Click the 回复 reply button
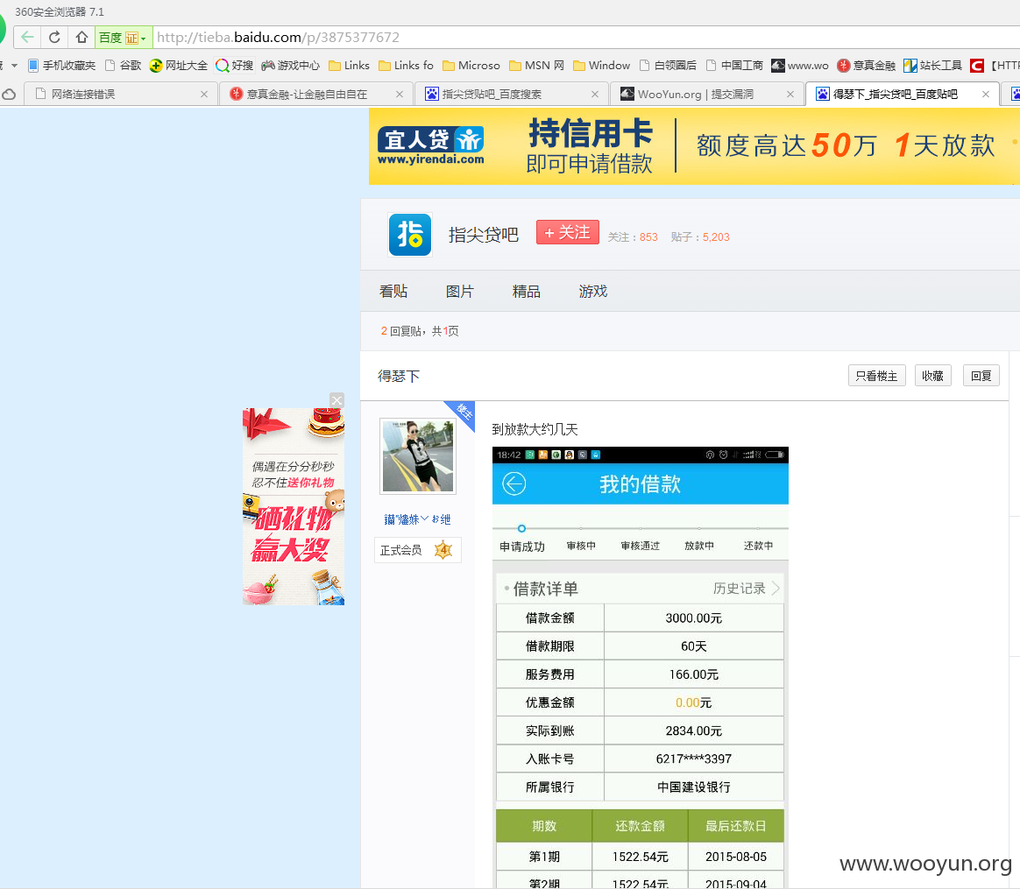Screen dimensions: 1020x889 [981, 376]
